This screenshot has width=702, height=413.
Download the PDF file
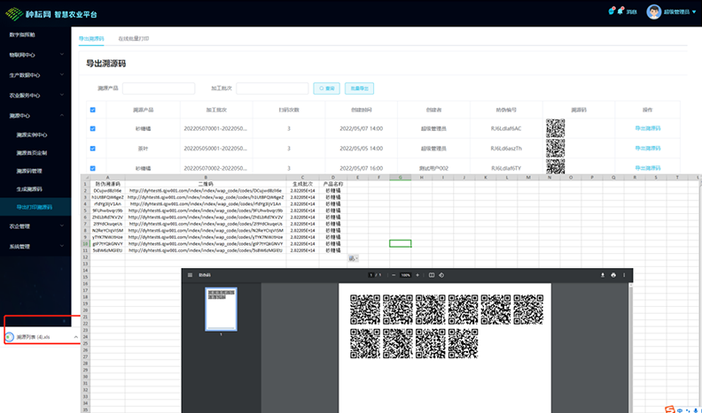click(603, 275)
